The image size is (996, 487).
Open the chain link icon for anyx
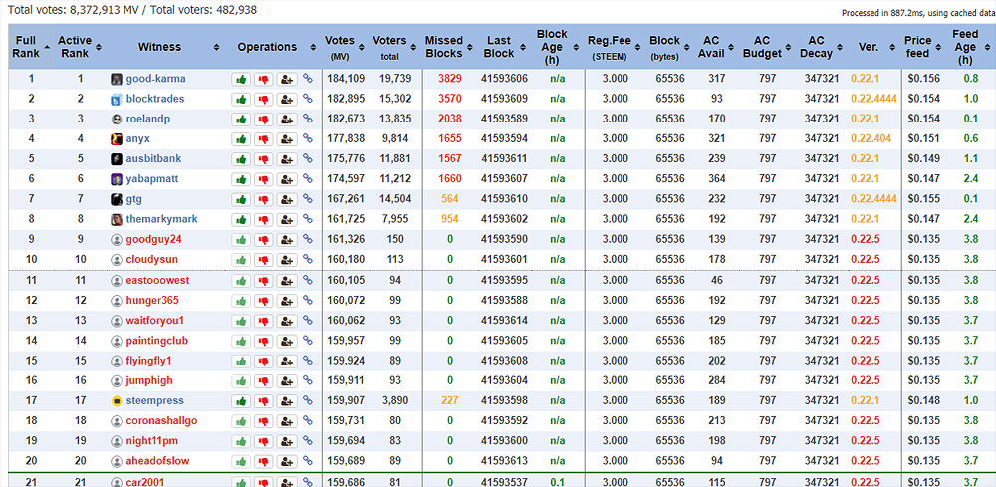click(x=308, y=139)
